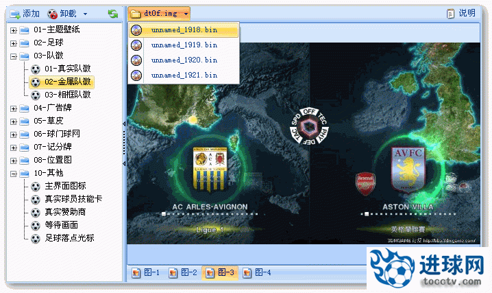The width and height of the screenshot is (492, 293).
Task: Open the dropdown arrow next to 卸载
Action: [85, 14]
